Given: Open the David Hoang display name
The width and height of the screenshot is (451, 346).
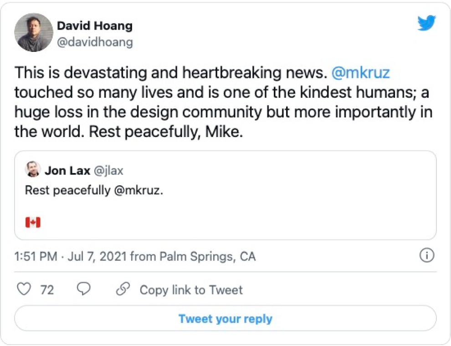Looking at the screenshot, I should click(95, 25).
